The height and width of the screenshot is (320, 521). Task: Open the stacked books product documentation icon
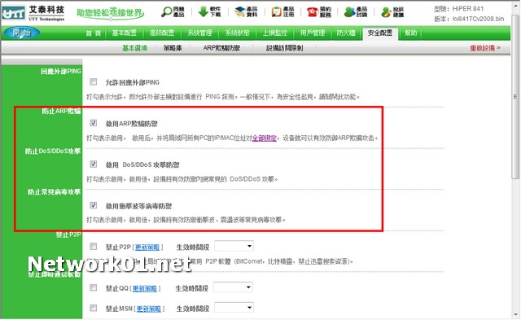tap(240, 11)
